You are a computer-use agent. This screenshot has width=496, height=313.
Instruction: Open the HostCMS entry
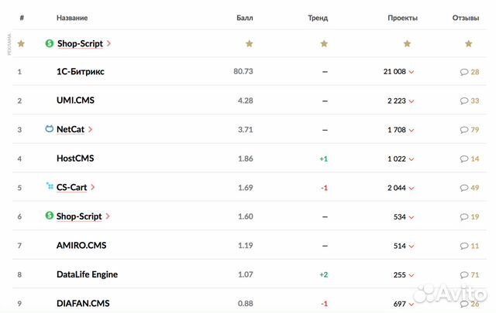pos(75,158)
